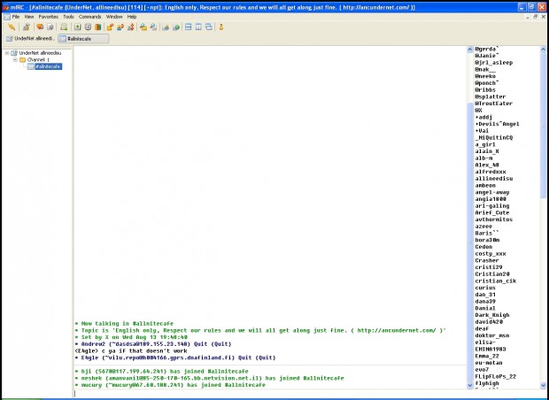Click the DCC Chat icon
Screen dimensions: 549x400
120,27
